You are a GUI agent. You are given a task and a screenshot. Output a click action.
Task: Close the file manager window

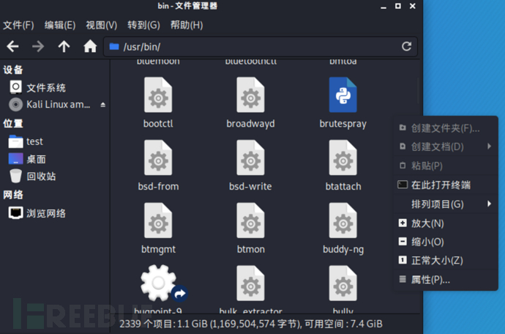pyautogui.click(x=413, y=6)
